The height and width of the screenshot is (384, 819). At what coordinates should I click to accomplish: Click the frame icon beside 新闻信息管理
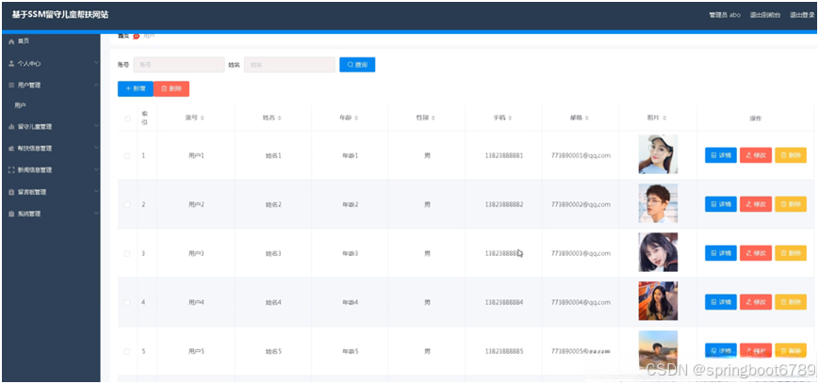point(11,170)
